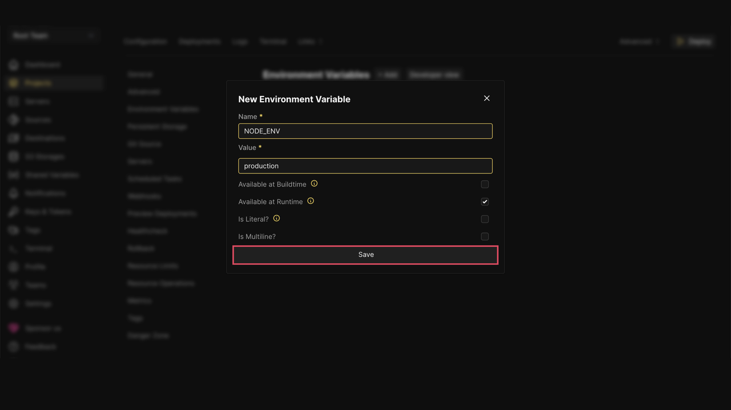Enable the Available at Buildtime checkbox
The height and width of the screenshot is (410, 731).
click(x=485, y=184)
